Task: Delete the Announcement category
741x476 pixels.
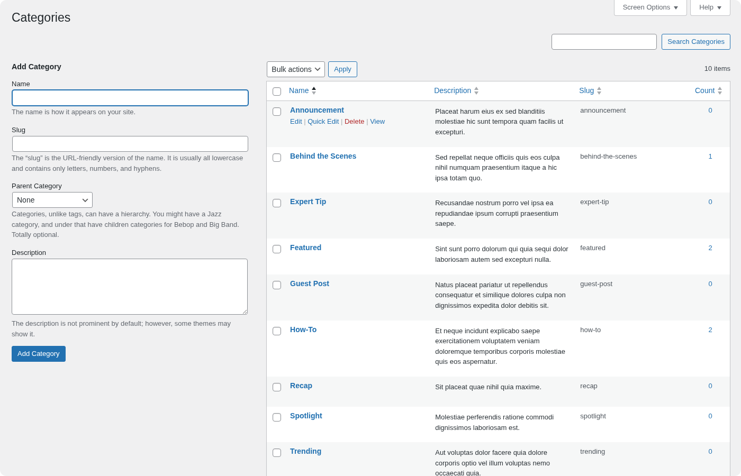Action: pos(354,122)
